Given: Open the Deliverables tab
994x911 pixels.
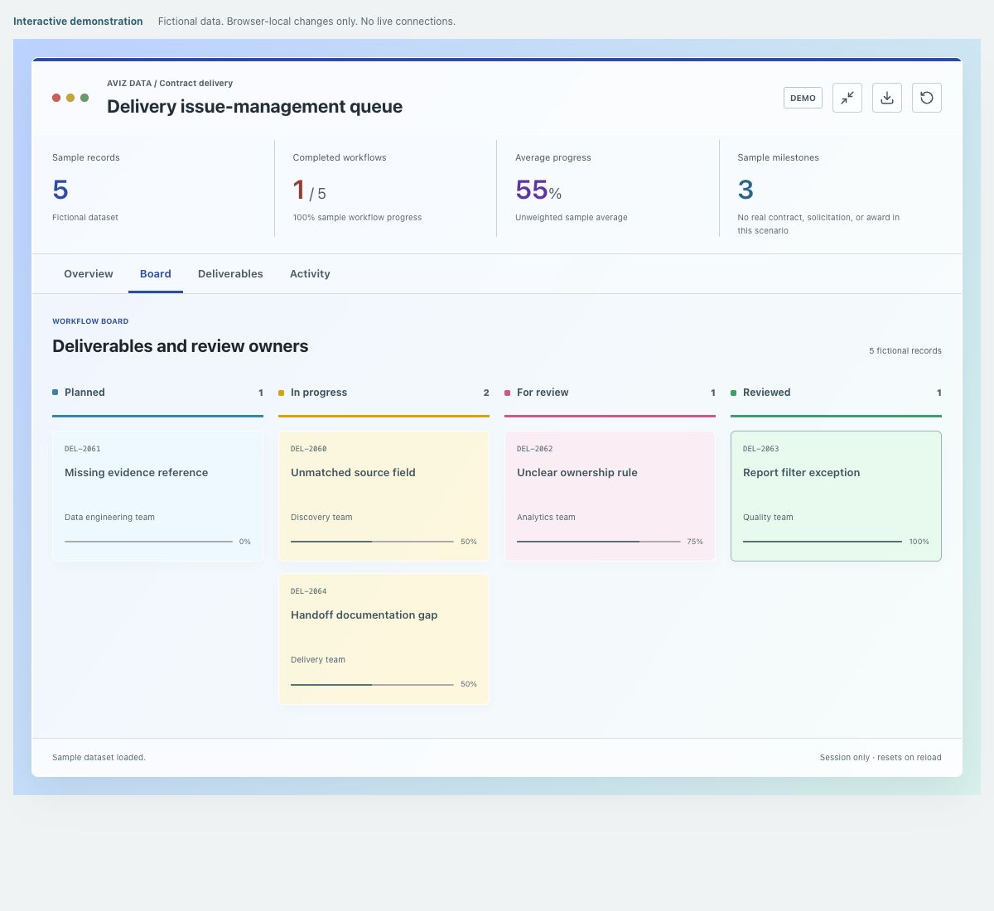Looking at the screenshot, I should [x=230, y=274].
